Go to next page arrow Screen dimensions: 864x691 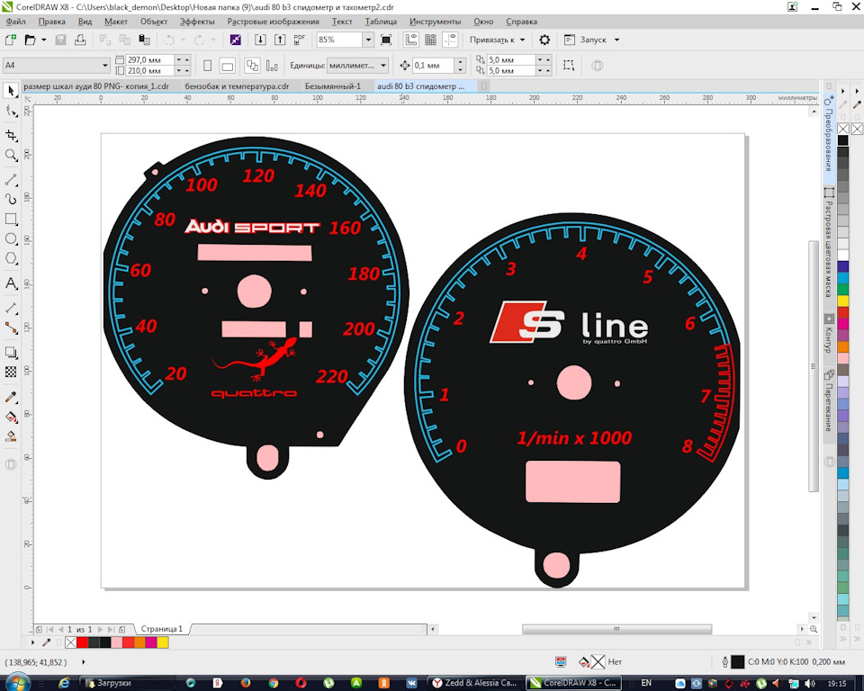(100, 629)
